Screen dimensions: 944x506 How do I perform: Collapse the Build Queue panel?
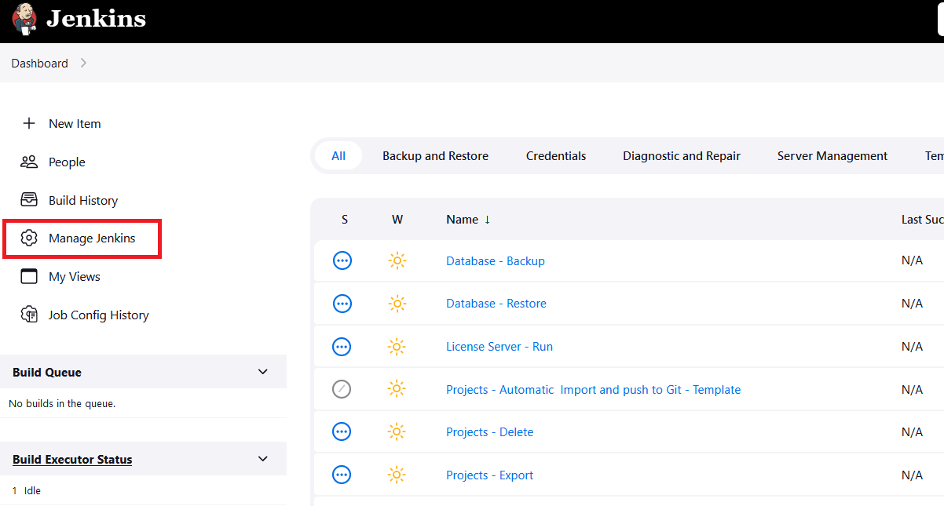coord(263,372)
